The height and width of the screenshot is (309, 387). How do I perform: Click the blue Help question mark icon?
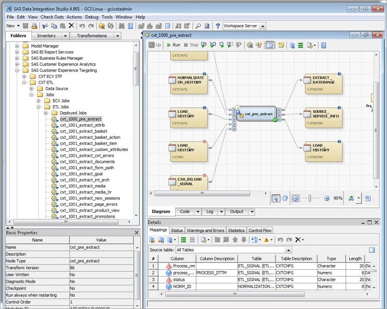[x=218, y=26]
